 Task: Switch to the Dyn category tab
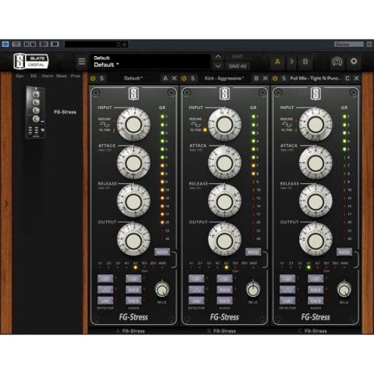tap(19, 76)
